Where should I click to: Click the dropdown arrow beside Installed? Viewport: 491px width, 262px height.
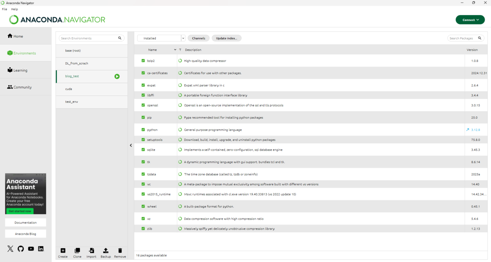[183, 38]
